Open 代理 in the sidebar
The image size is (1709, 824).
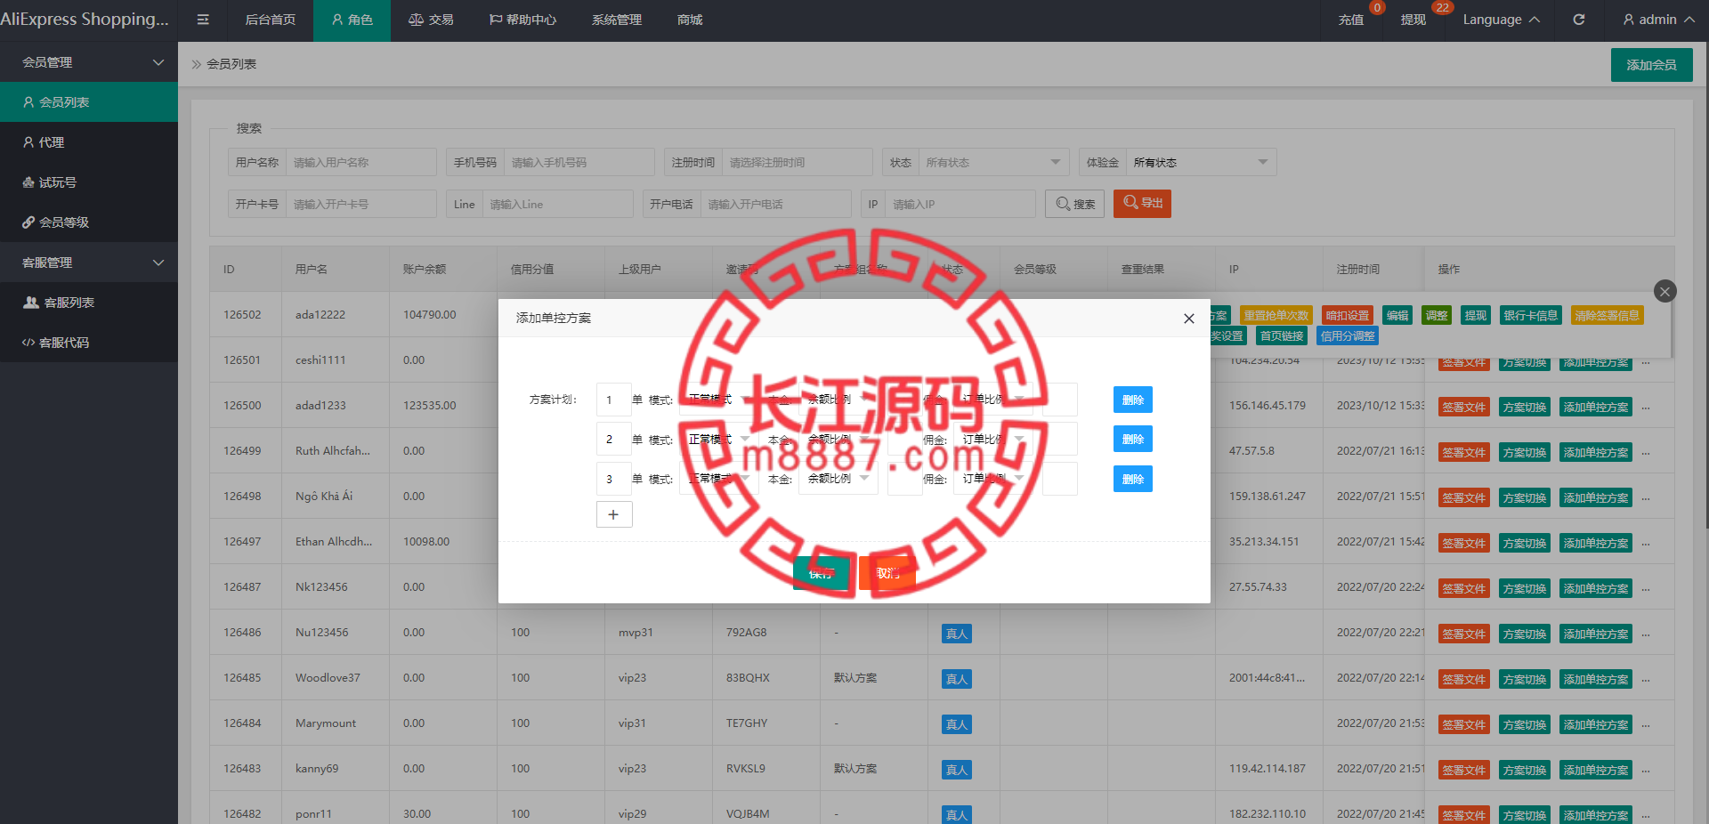coord(89,142)
